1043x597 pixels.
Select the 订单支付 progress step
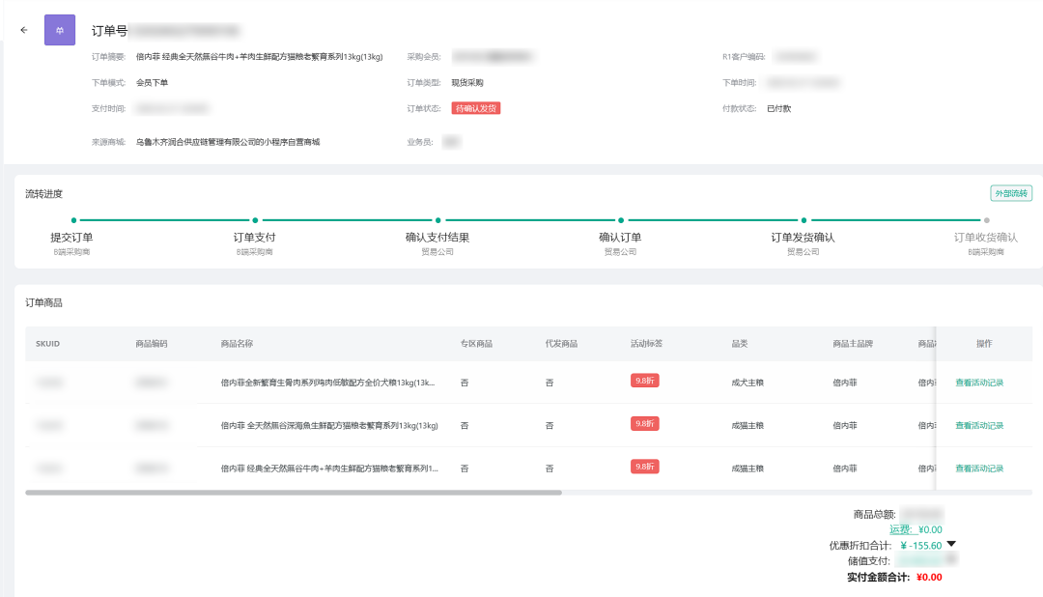coord(255,237)
